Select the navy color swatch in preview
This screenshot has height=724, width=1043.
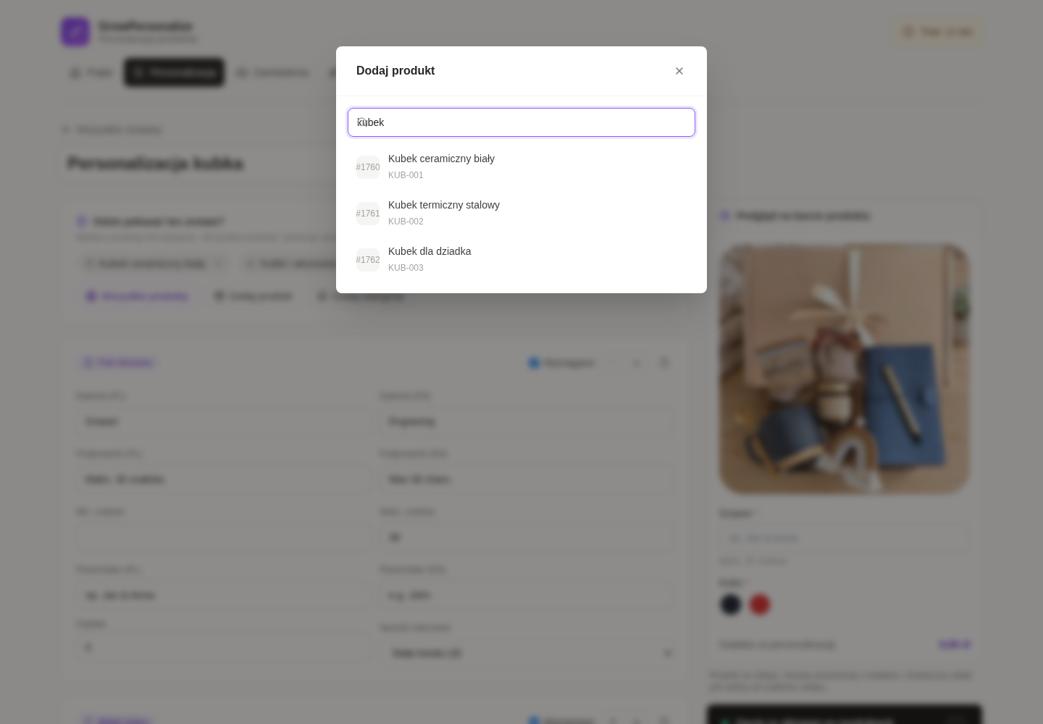730,605
